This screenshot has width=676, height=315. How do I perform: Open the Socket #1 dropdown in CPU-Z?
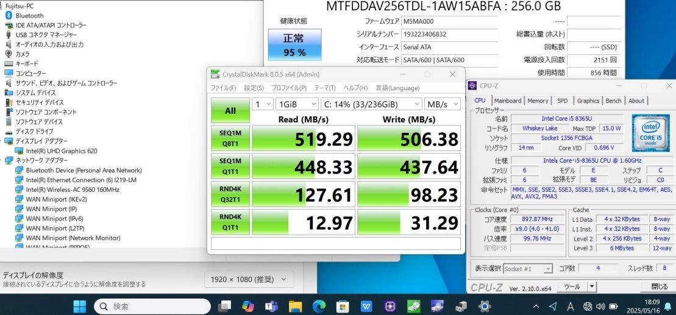click(528, 269)
